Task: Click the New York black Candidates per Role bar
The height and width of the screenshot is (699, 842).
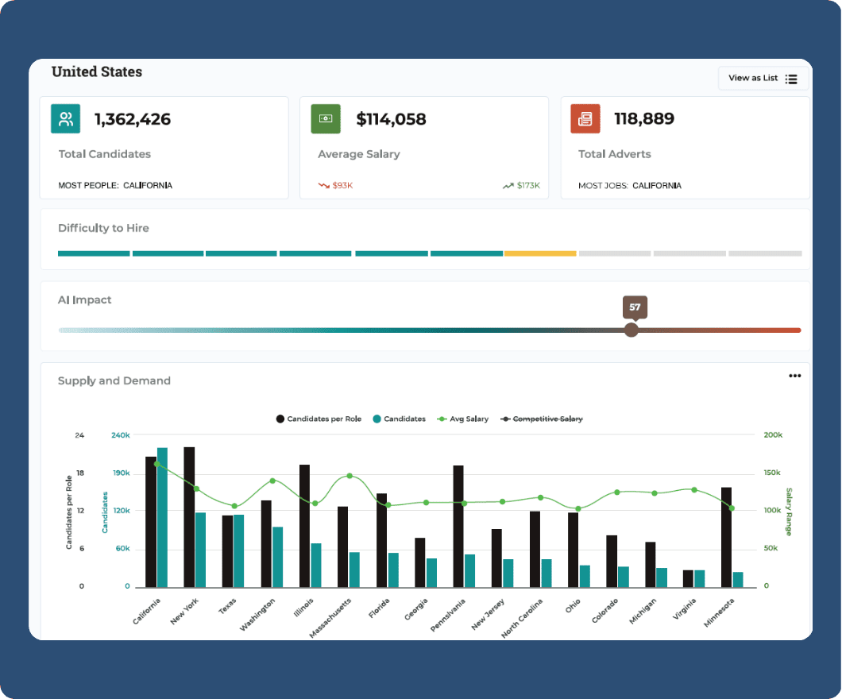Action: (x=189, y=517)
